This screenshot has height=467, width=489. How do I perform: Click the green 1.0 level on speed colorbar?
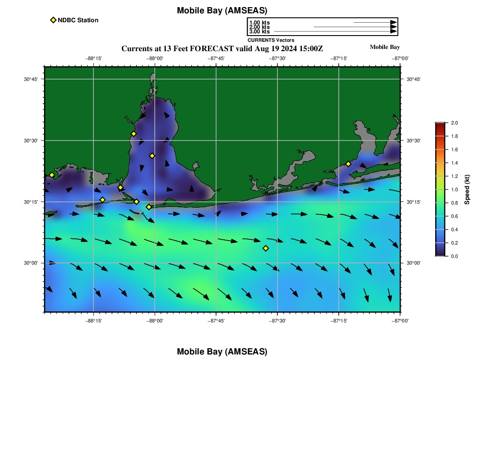coord(440,189)
